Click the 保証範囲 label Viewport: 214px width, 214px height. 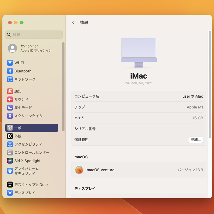[x=81, y=140]
